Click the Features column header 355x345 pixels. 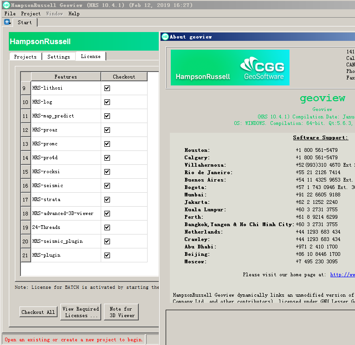(65, 77)
